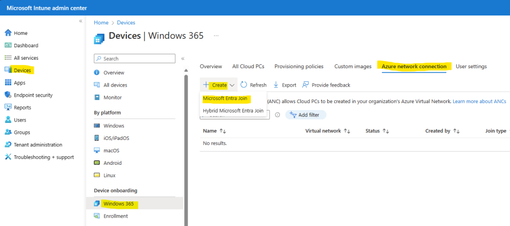Select the Groups people icon
Screen dimensions: 510x226
point(8,132)
